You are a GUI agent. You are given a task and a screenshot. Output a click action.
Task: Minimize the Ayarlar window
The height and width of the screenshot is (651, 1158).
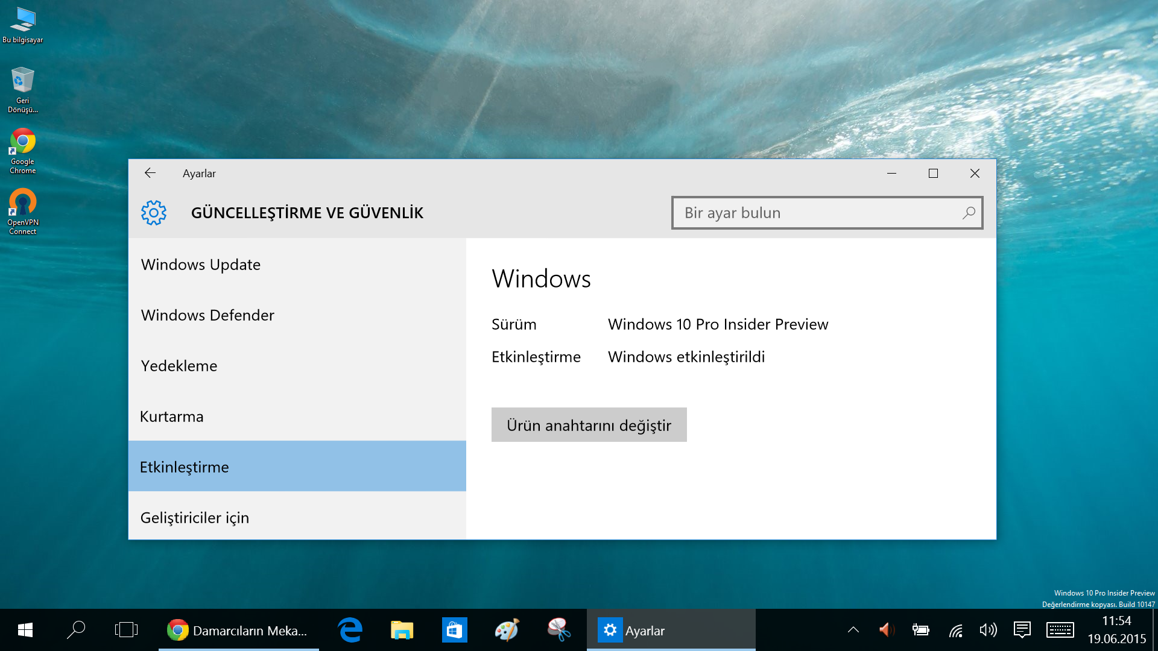click(891, 173)
